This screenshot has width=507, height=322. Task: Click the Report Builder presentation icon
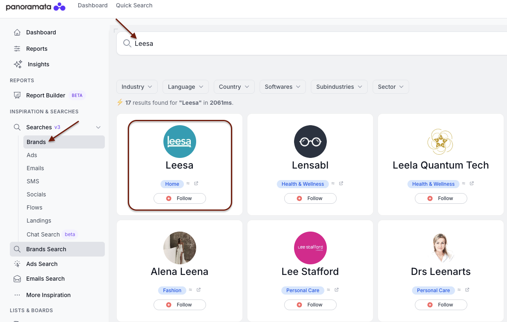coord(17,95)
